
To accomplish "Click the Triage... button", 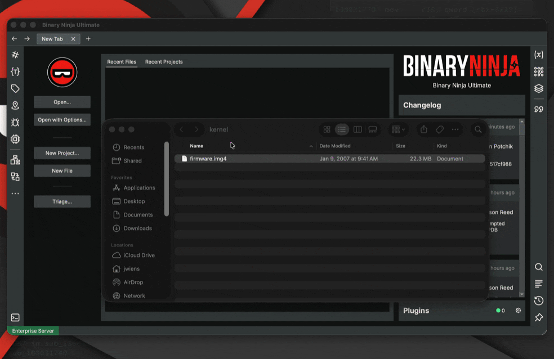I will (62, 201).
